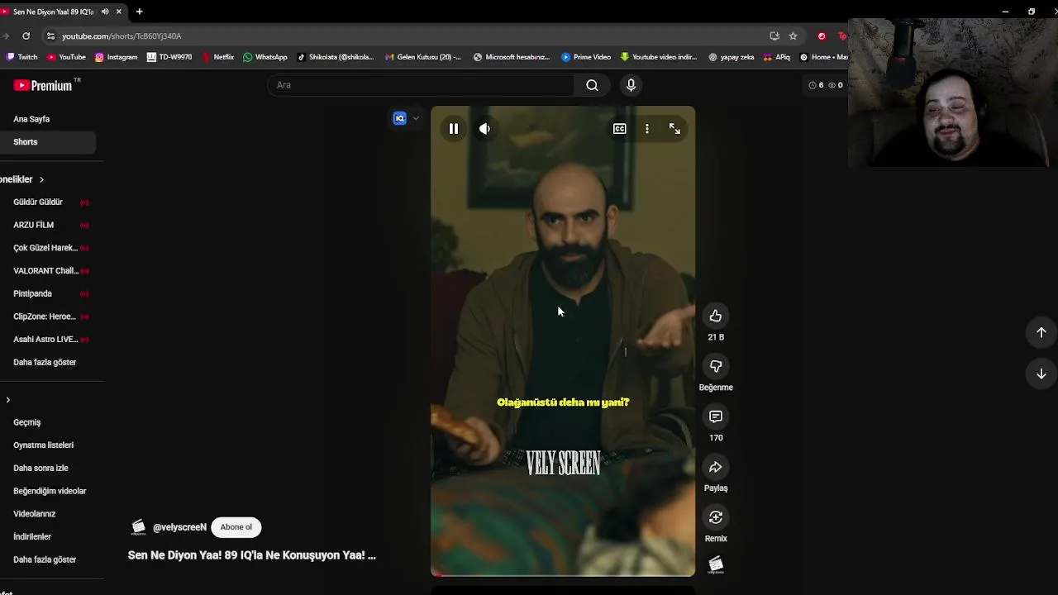
Task: Expand subscriptions with Daha fazla göster
Action: tap(45, 362)
